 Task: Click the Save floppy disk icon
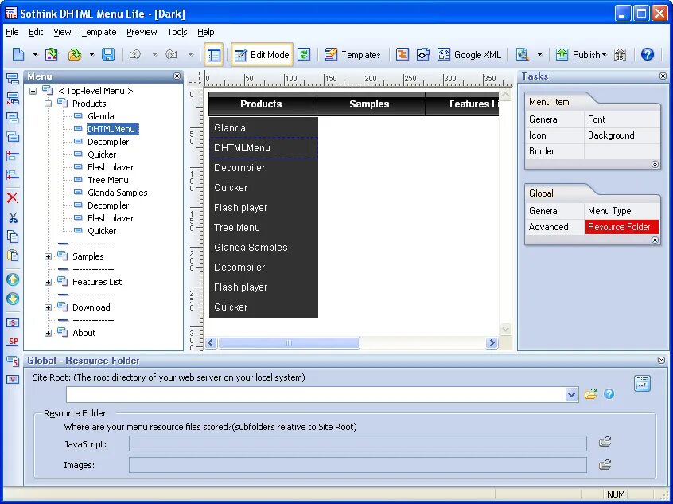107,55
